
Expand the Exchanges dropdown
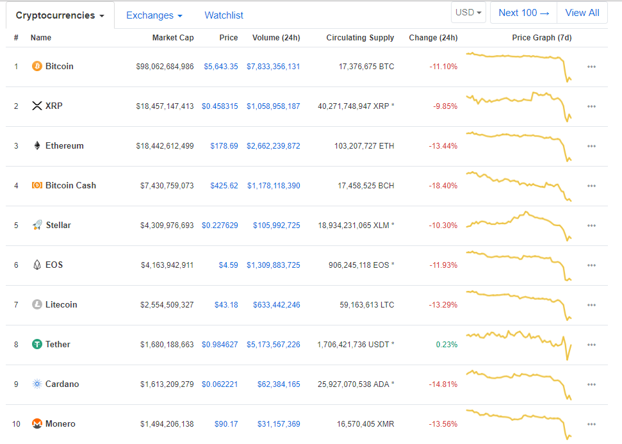tap(154, 15)
